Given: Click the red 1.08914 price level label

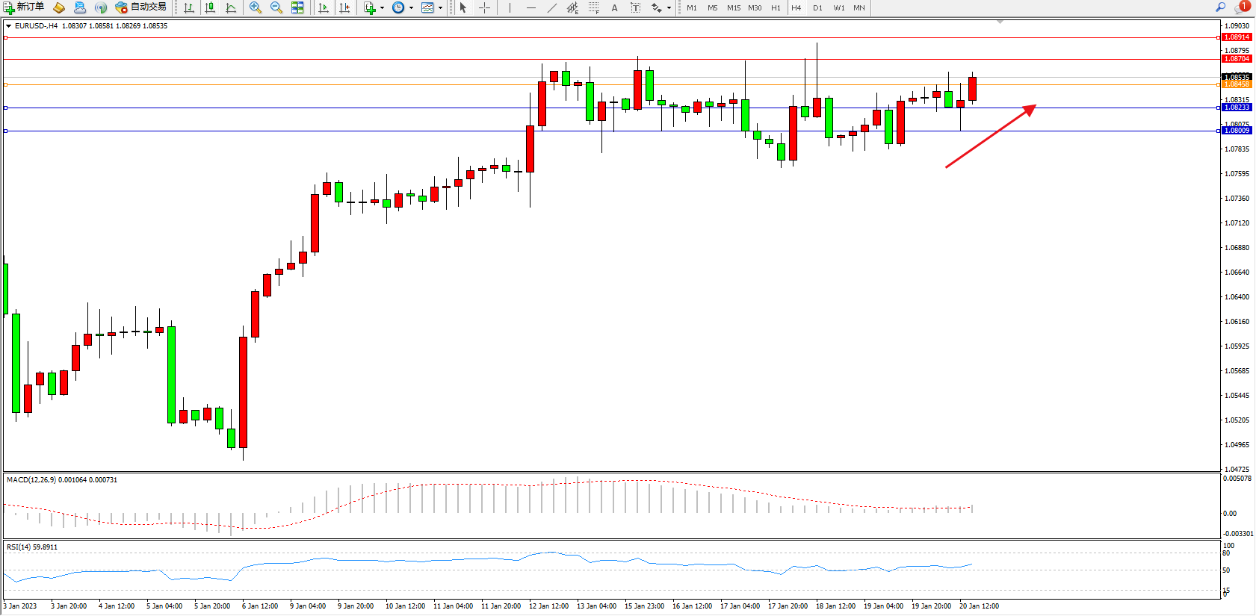Looking at the screenshot, I should pos(1236,37).
